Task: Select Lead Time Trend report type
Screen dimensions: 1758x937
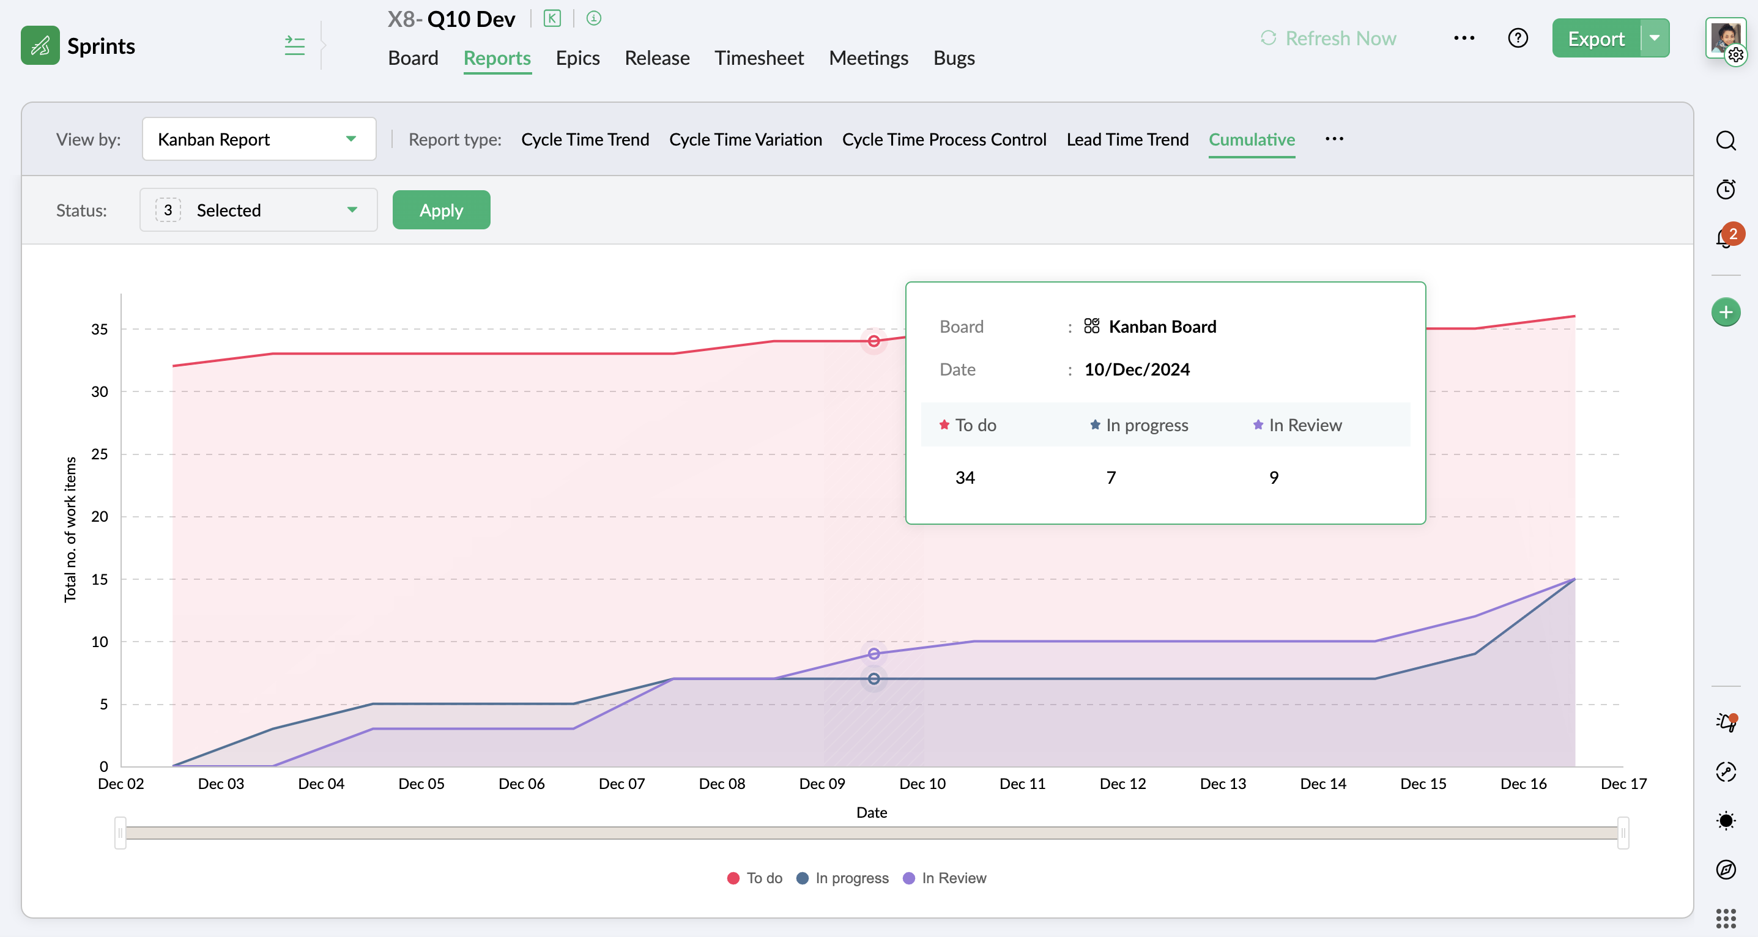Action: (x=1127, y=139)
